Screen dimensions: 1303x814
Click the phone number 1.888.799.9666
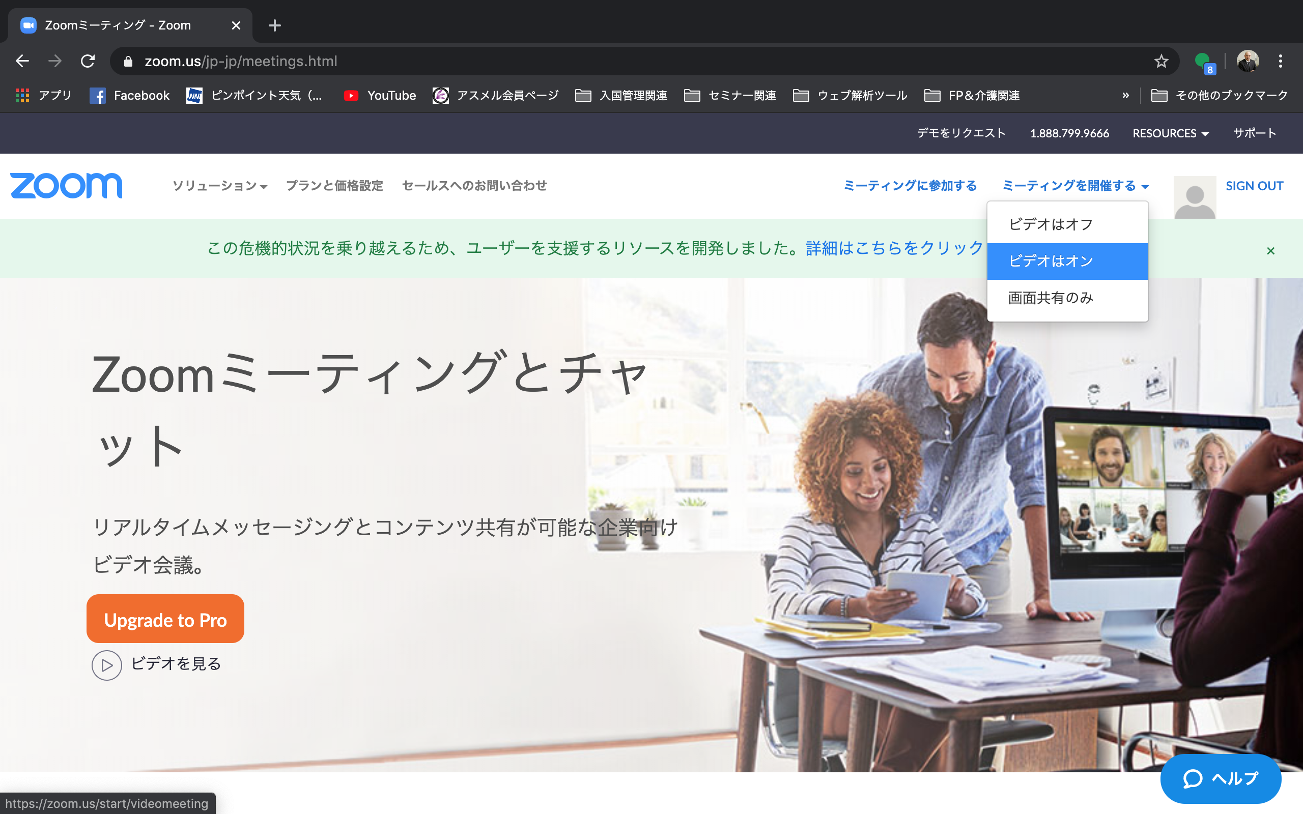1069,133
